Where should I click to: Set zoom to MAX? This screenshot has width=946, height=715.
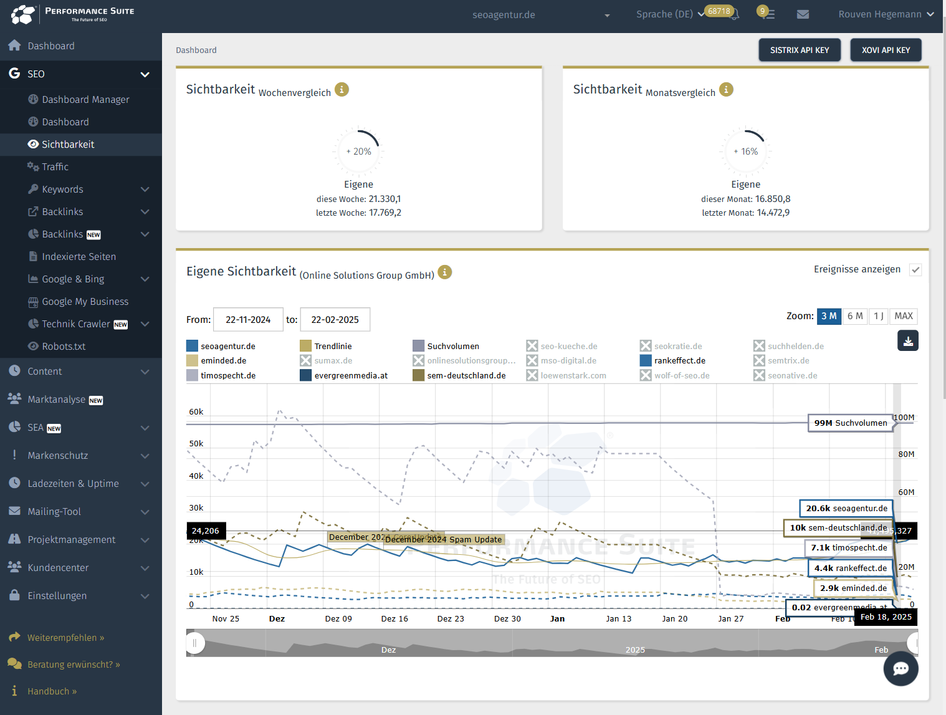coord(904,316)
